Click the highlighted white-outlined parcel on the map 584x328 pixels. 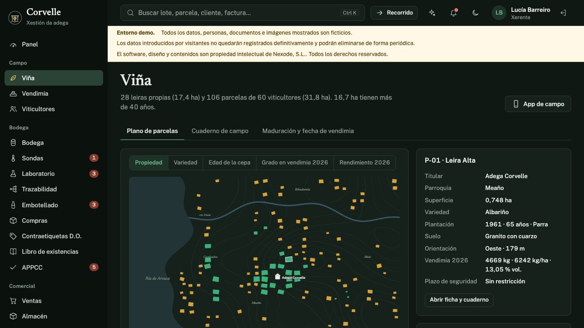tap(289, 259)
